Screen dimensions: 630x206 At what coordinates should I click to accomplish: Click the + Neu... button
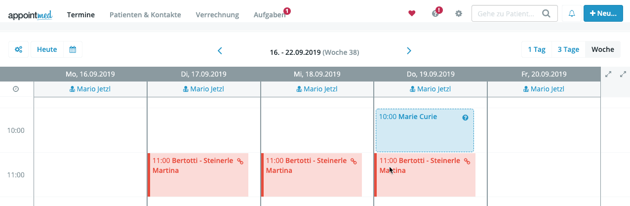click(603, 14)
